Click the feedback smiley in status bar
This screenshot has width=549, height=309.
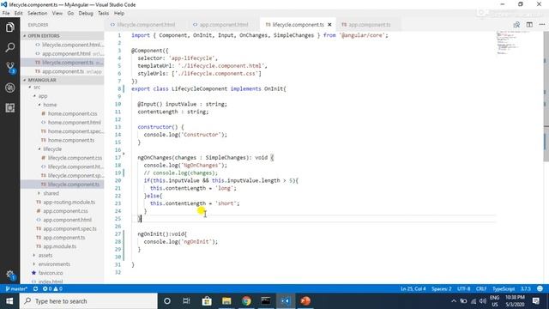click(x=540, y=288)
